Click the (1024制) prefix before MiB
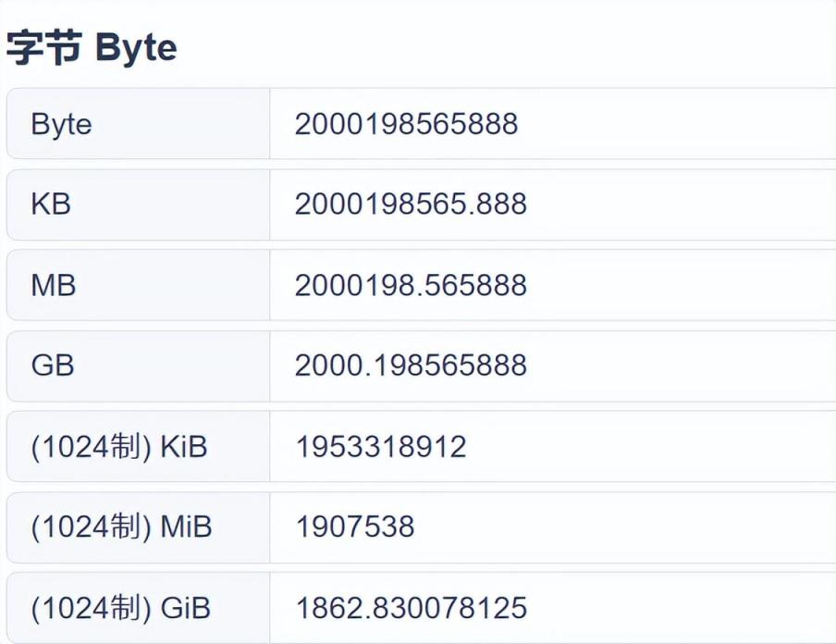 [91, 527]
